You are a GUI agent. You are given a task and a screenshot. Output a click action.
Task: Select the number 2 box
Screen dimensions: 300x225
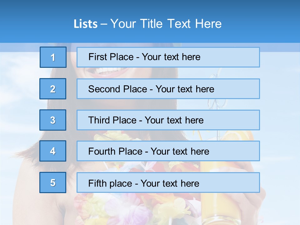[x=53, y=89]
